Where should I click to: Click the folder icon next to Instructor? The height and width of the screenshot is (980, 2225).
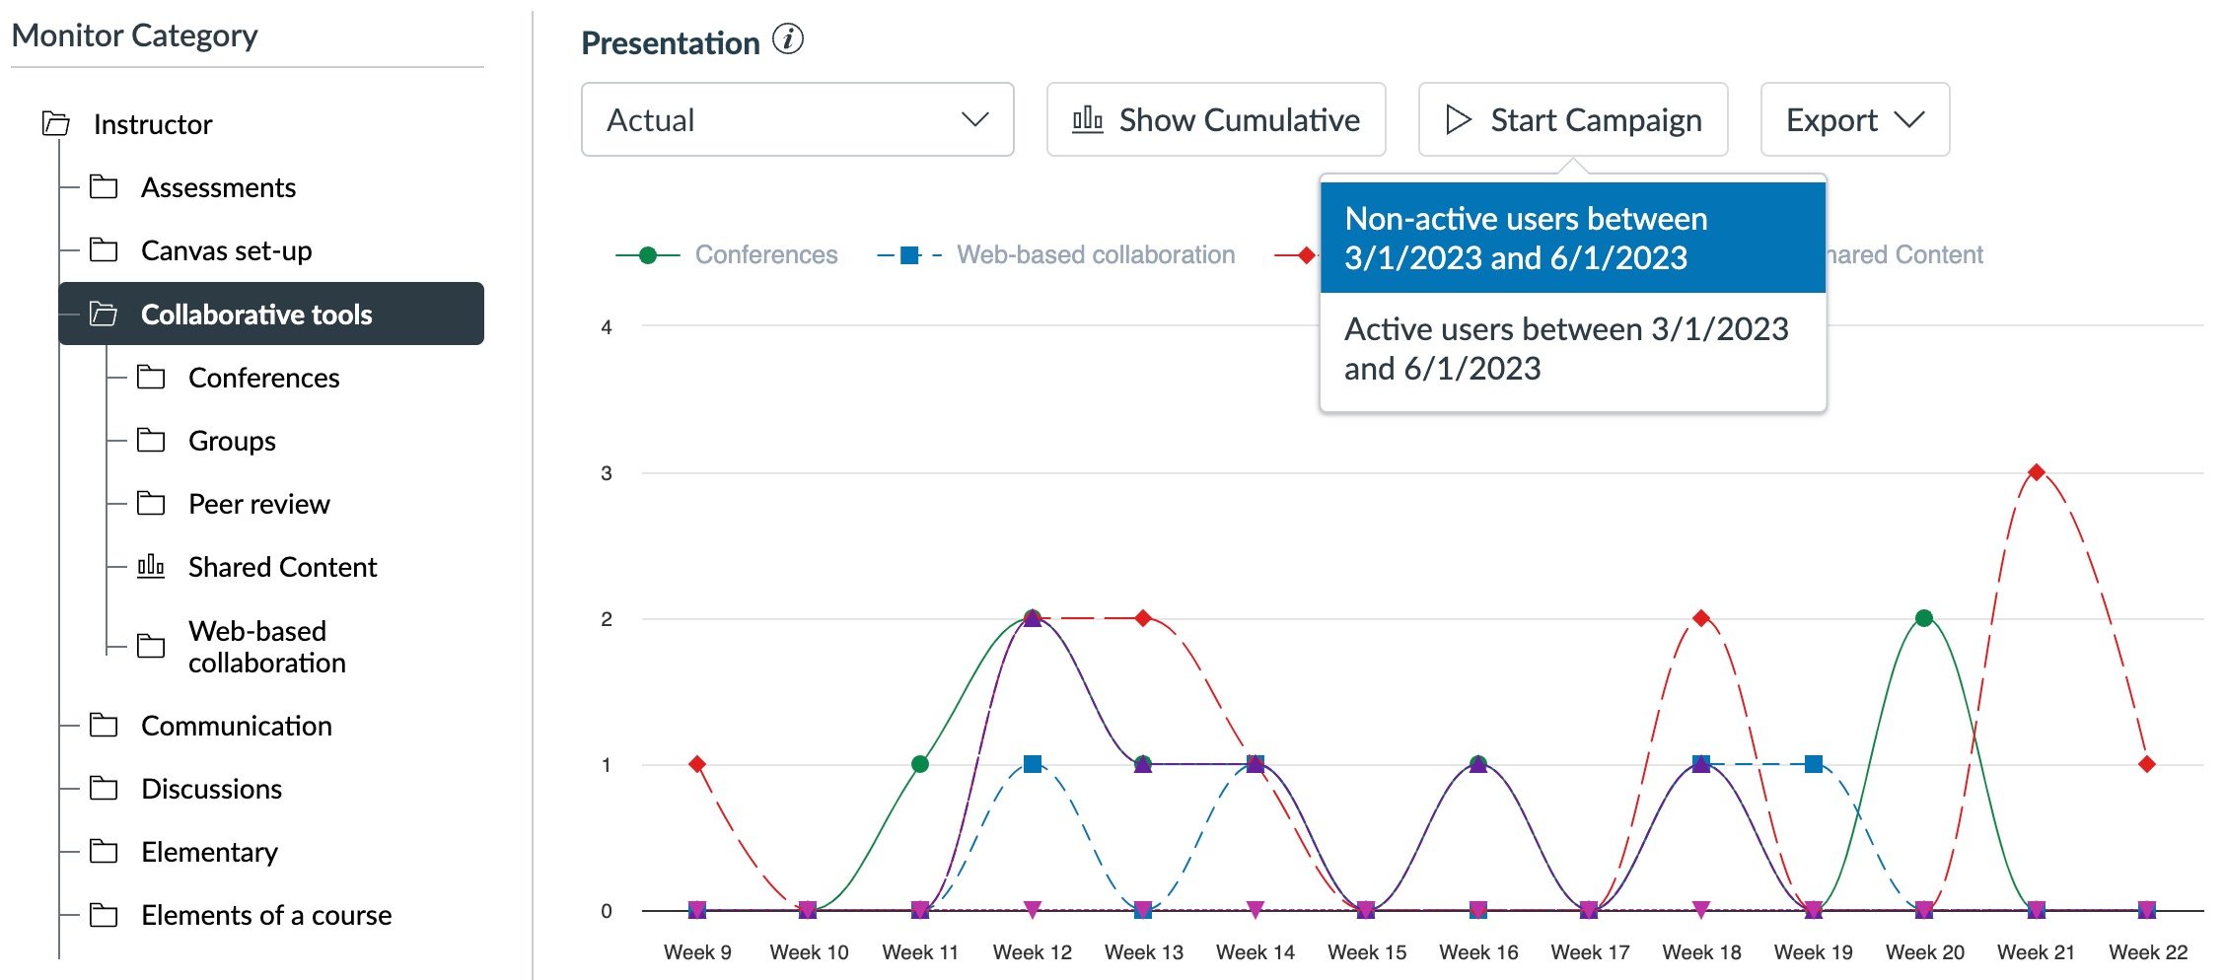(56, 124)
